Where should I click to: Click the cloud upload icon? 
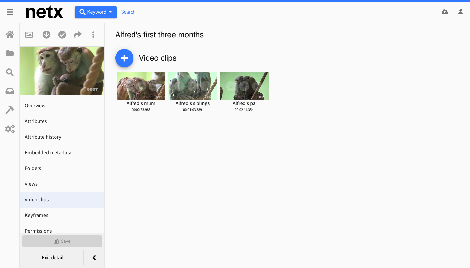pos(445,12)
